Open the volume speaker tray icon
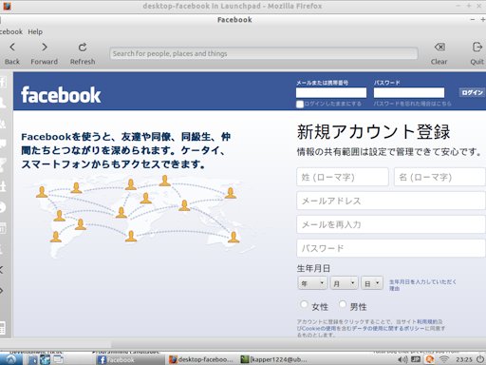Viewport: 486px width, 365px height. [x=402, y=359]
